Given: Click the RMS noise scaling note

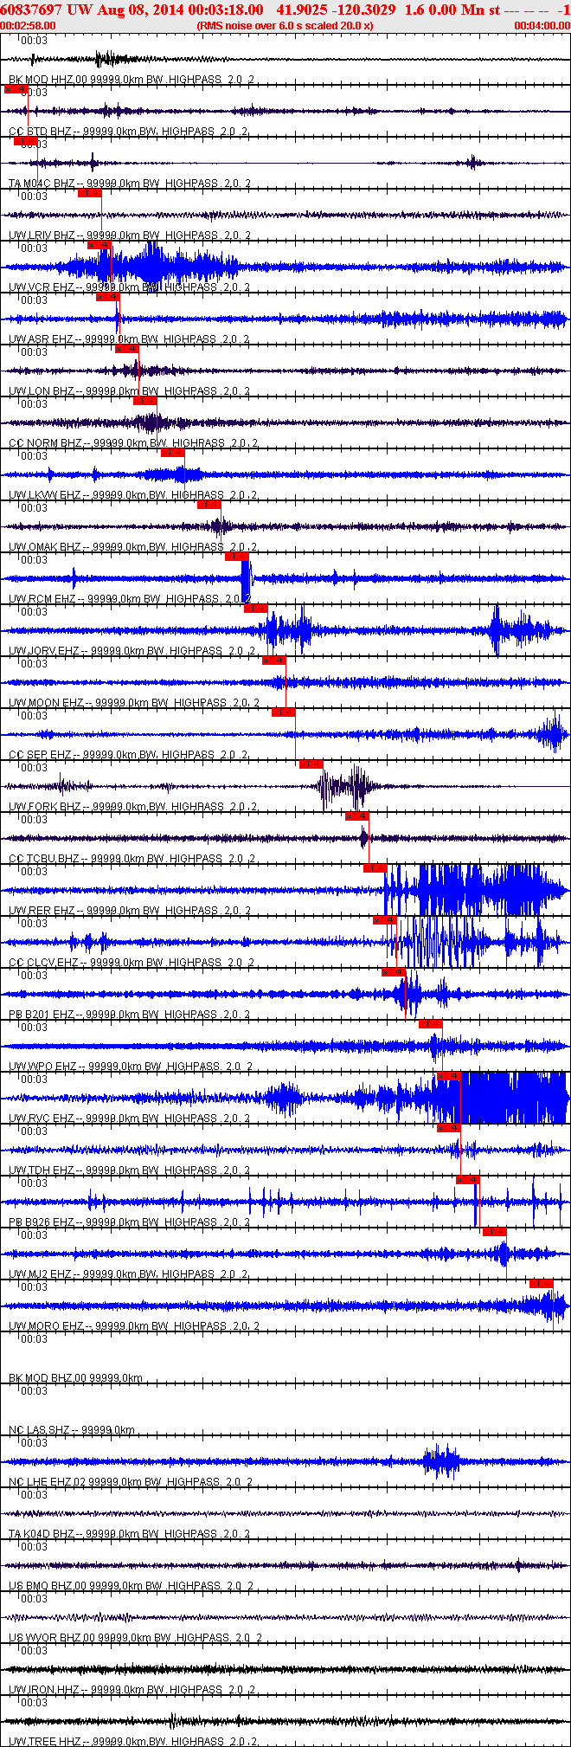Looking at the screenshot, I should [285, 26].
